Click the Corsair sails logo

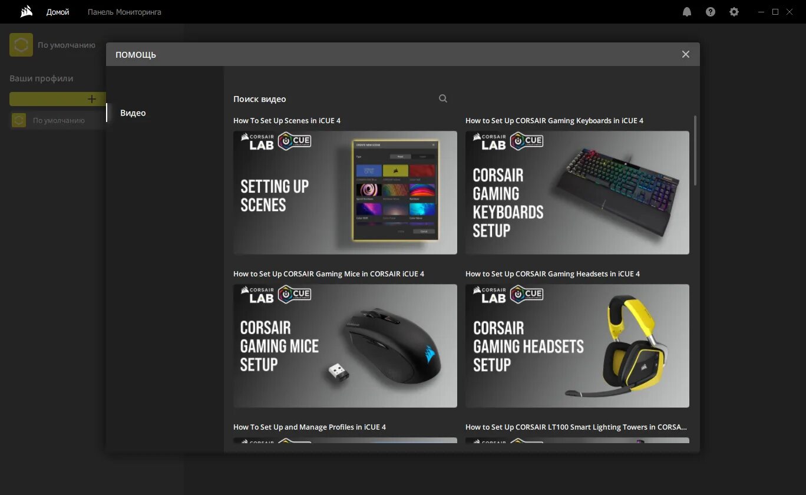point(25,12)
